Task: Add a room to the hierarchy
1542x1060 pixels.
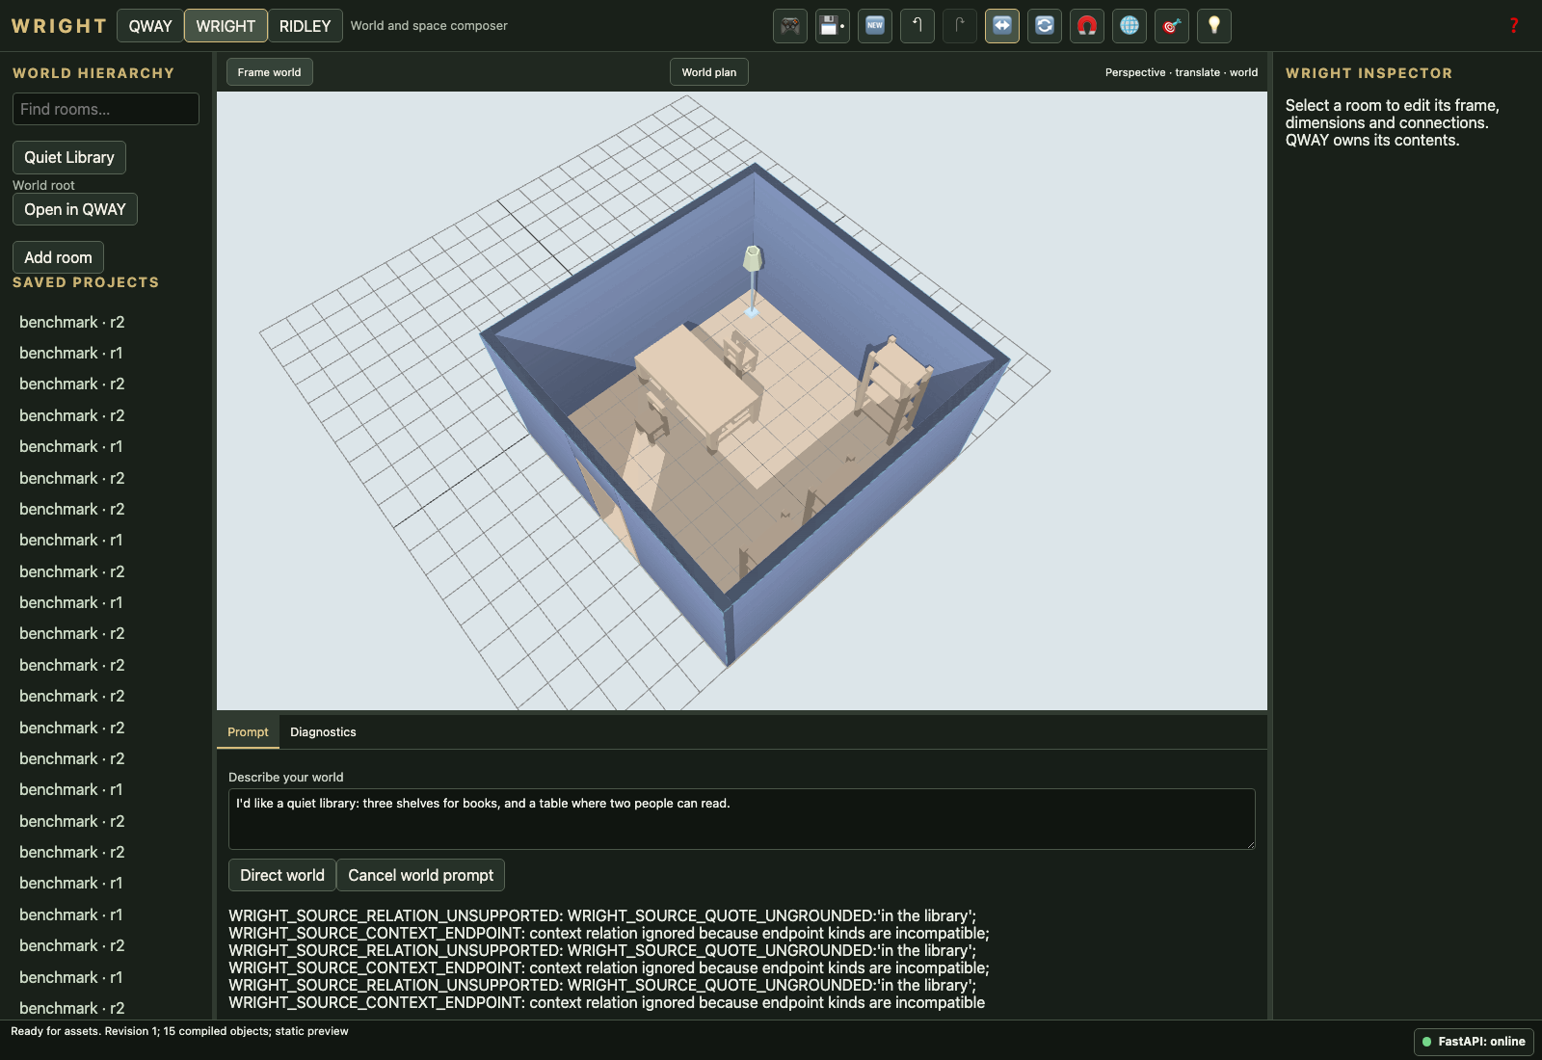Action: click(58, 257)
